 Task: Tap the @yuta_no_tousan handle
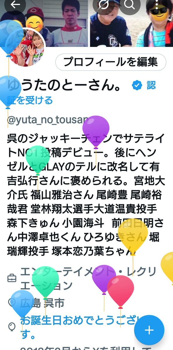click(47, 120)
